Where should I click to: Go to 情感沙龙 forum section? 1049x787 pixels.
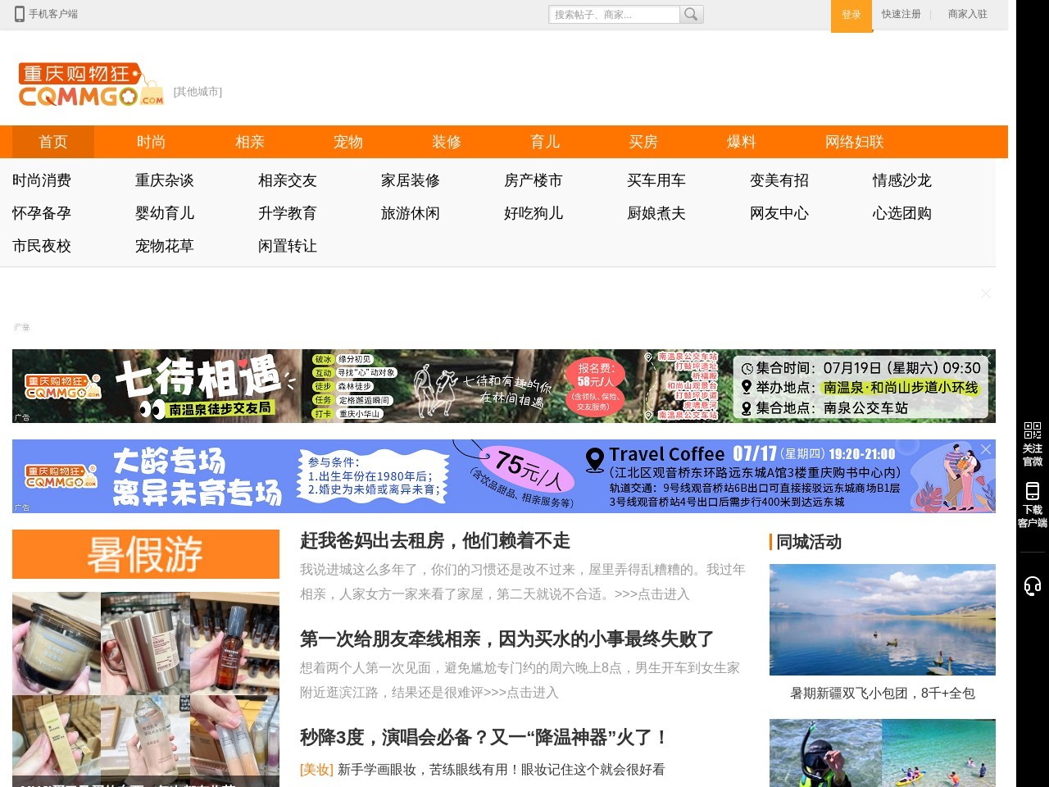coord(902,180)
